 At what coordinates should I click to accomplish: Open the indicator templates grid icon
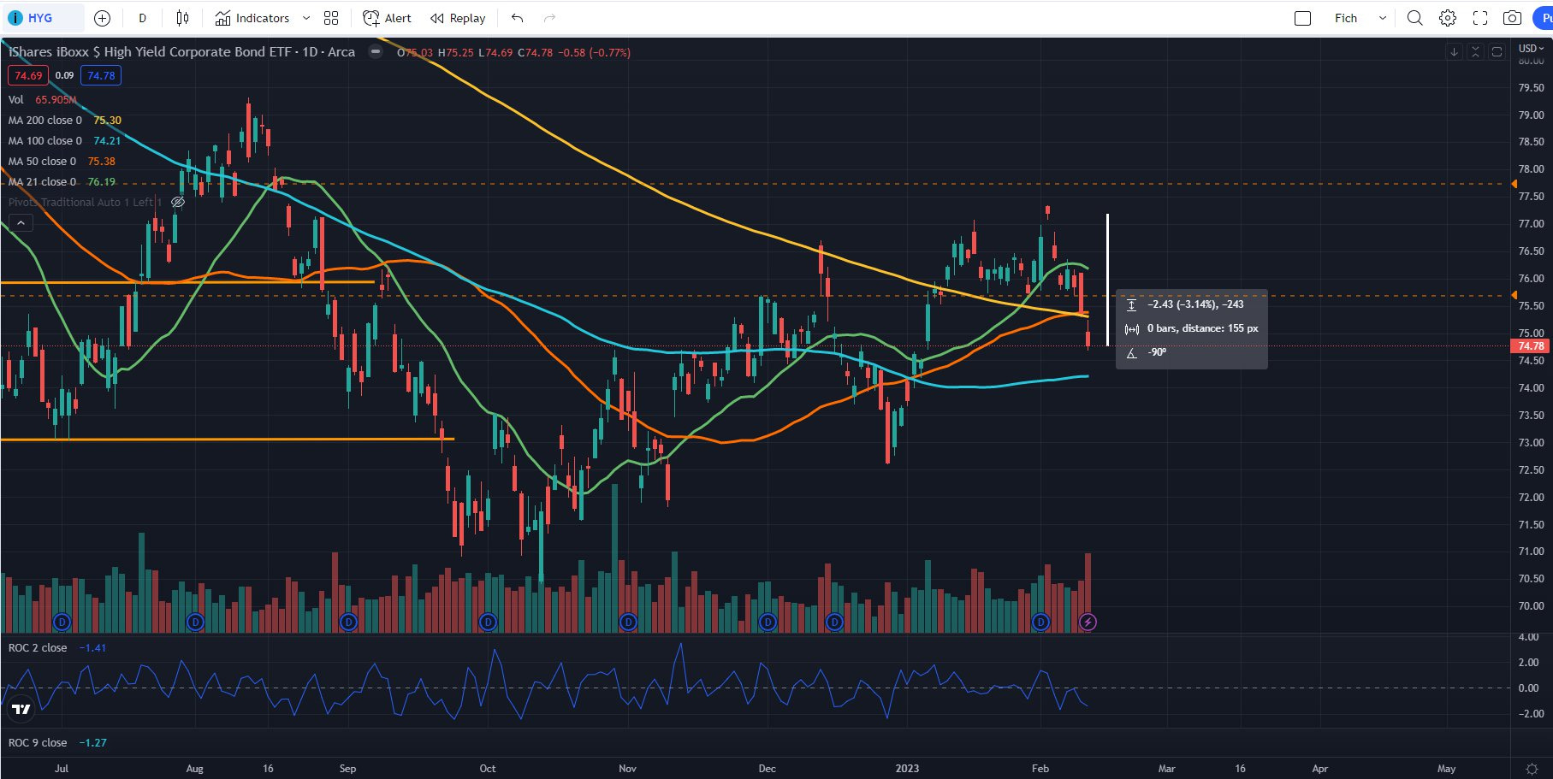point(331,18)
